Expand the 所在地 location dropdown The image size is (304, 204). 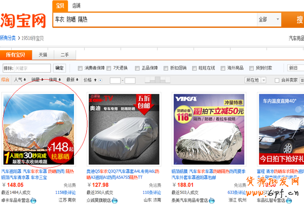(255, 80)
